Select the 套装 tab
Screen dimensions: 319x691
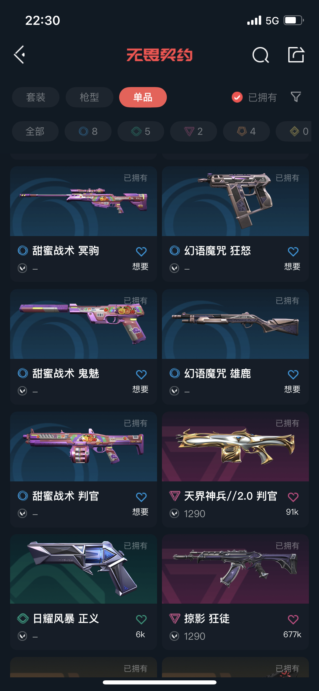tap(36, 97)
